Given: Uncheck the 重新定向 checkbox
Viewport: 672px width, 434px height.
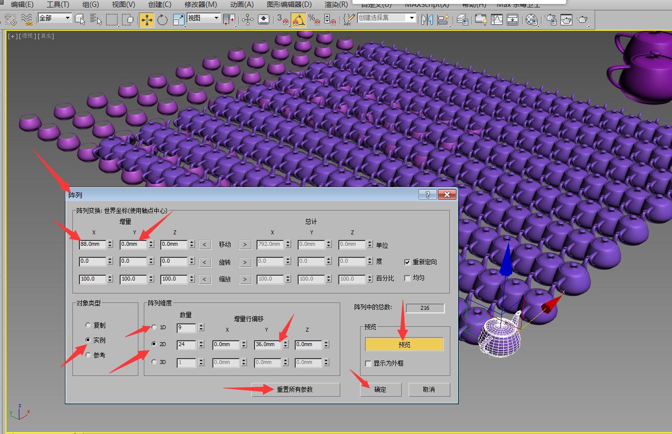Looking at the screenshot, I should coord(408,262).
